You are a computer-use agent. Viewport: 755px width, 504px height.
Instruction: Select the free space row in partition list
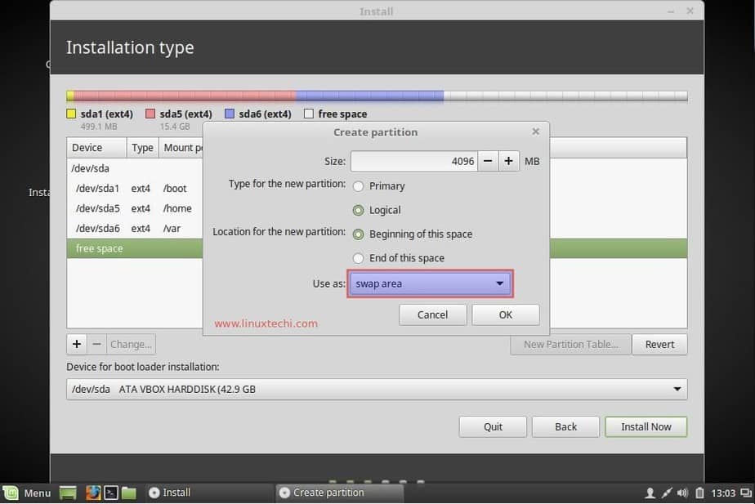pos(123,248)
